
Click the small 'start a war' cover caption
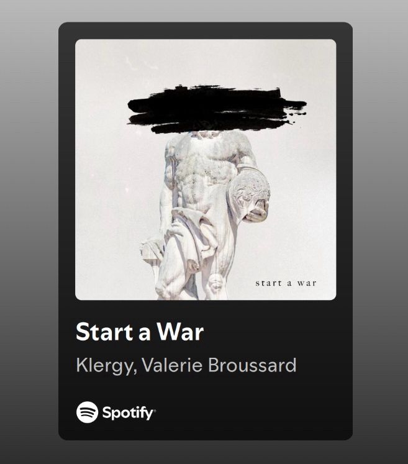point(286,283)
